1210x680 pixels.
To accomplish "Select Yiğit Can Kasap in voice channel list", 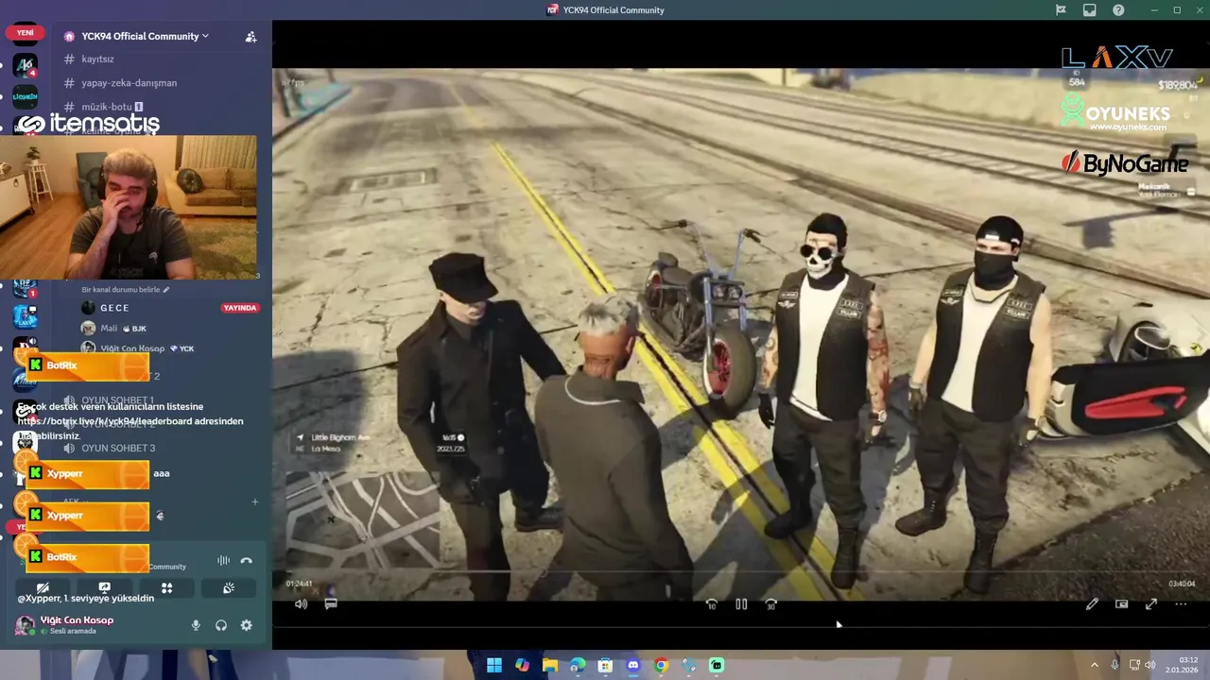I will pos(132,348).
